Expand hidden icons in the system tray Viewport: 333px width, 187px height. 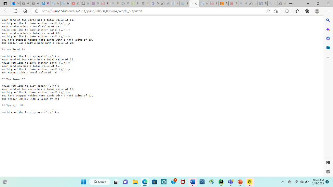pyautogui.click(x=282, y=182)
